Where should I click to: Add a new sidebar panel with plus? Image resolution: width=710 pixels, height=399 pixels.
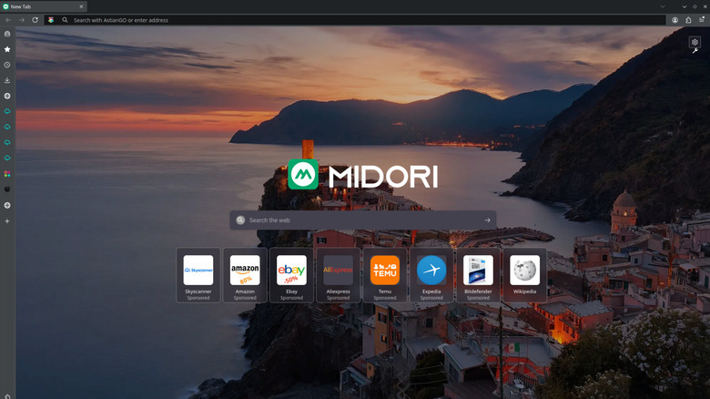7,221
